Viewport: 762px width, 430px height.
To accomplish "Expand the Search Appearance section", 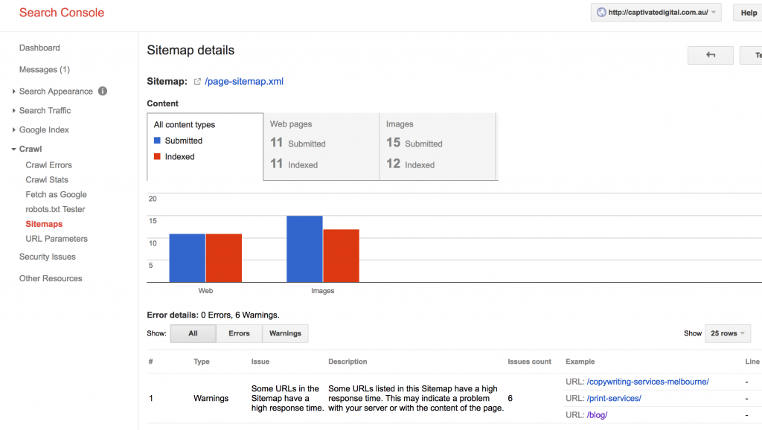I will [x=13, y=92].
